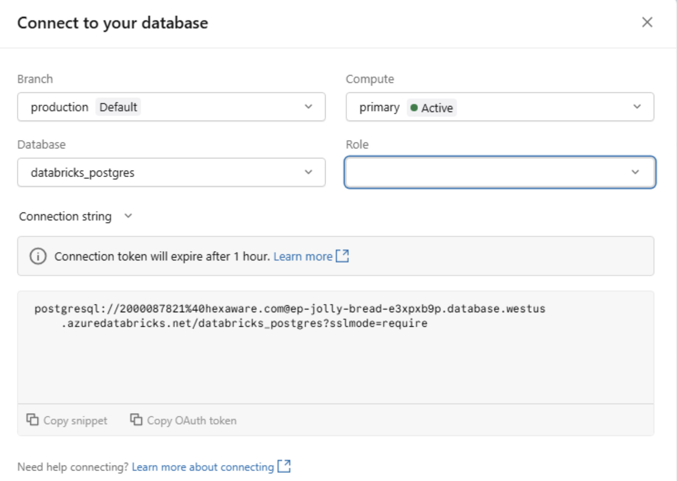Open the Database dropdown showing databricks_postgres
Viewport: 677px width, 481px height.
(171, 172)
